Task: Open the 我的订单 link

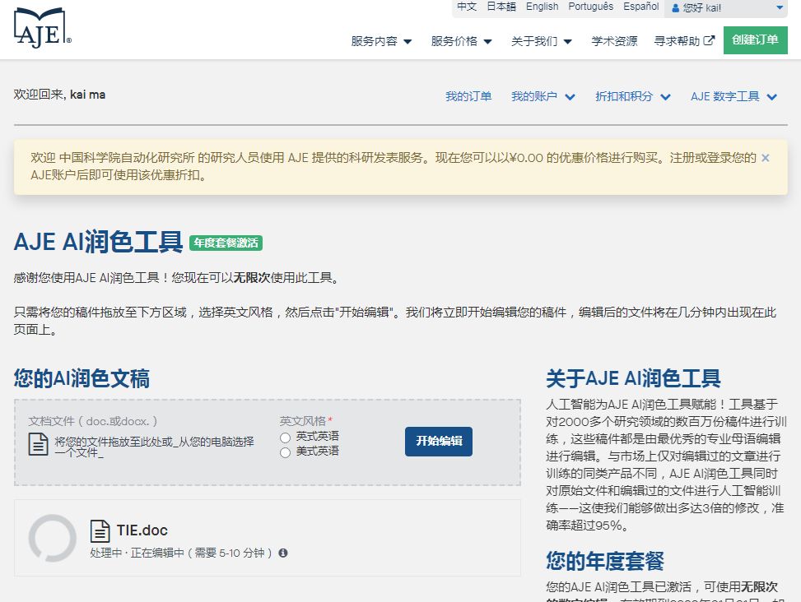Action: tap(468, 95)
